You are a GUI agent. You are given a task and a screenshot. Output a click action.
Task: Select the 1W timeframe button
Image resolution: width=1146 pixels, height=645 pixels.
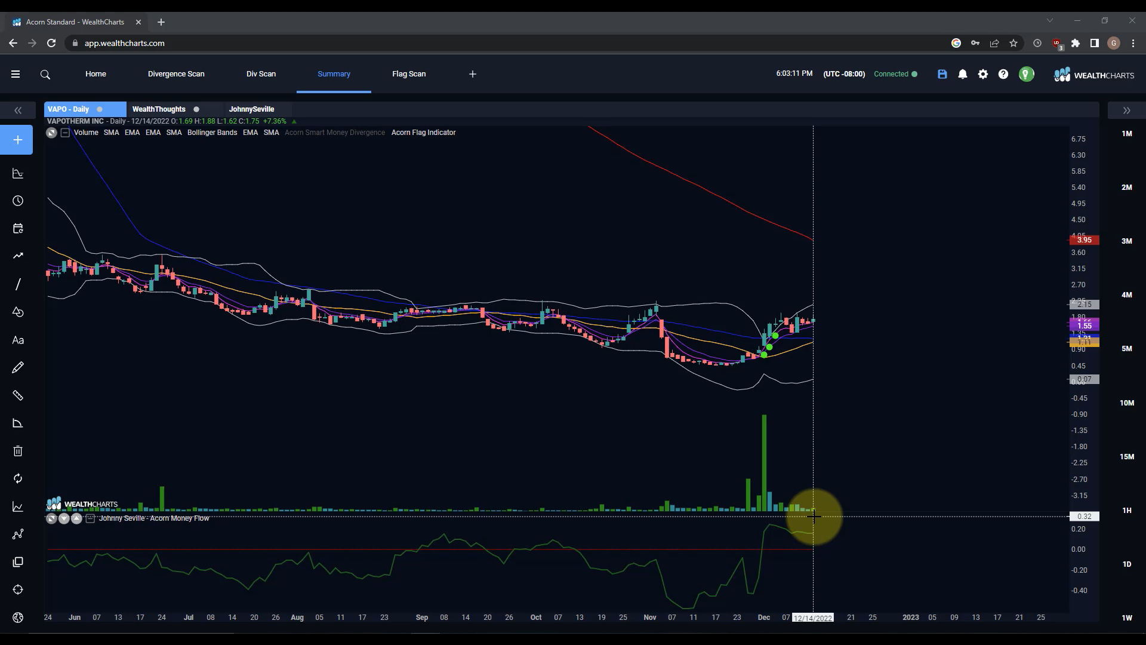(1127, 618)
